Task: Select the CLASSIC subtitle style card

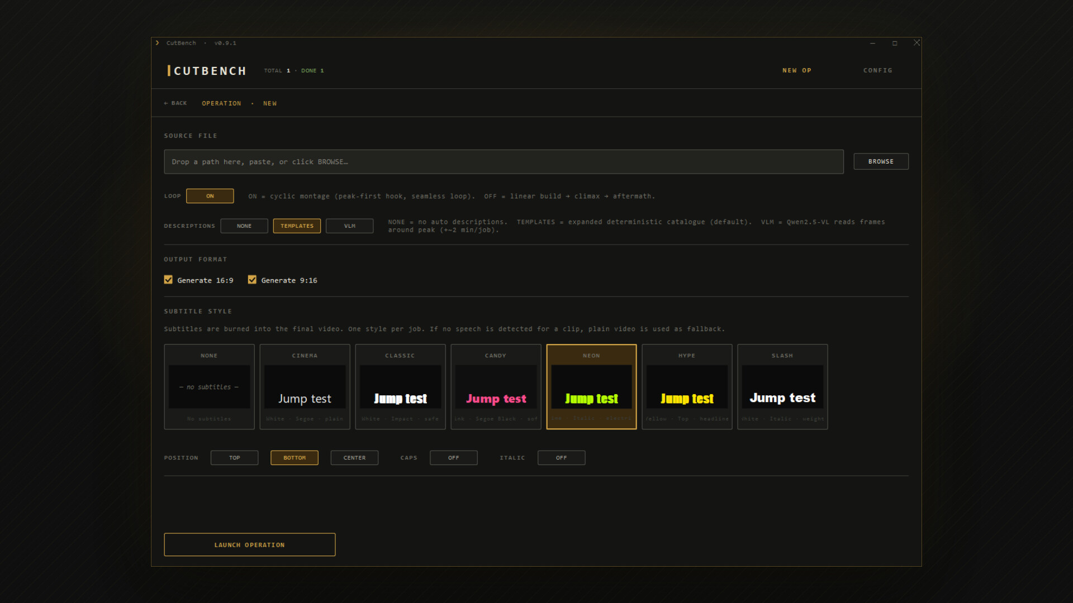Action: coord(400,387)
